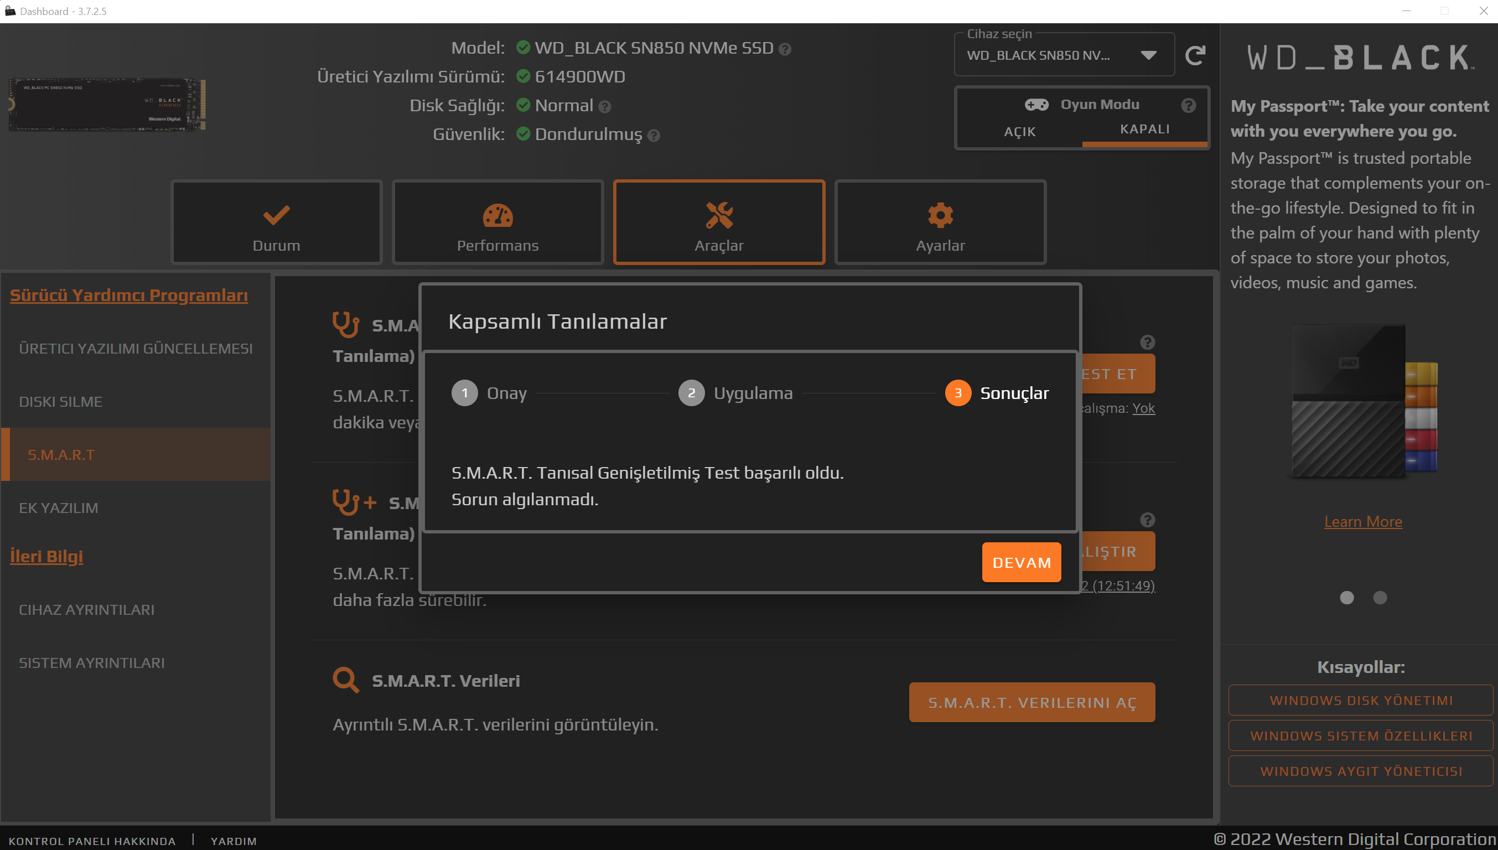Click the Araçlar wrench and screwdriver icon

coord(719,215)
